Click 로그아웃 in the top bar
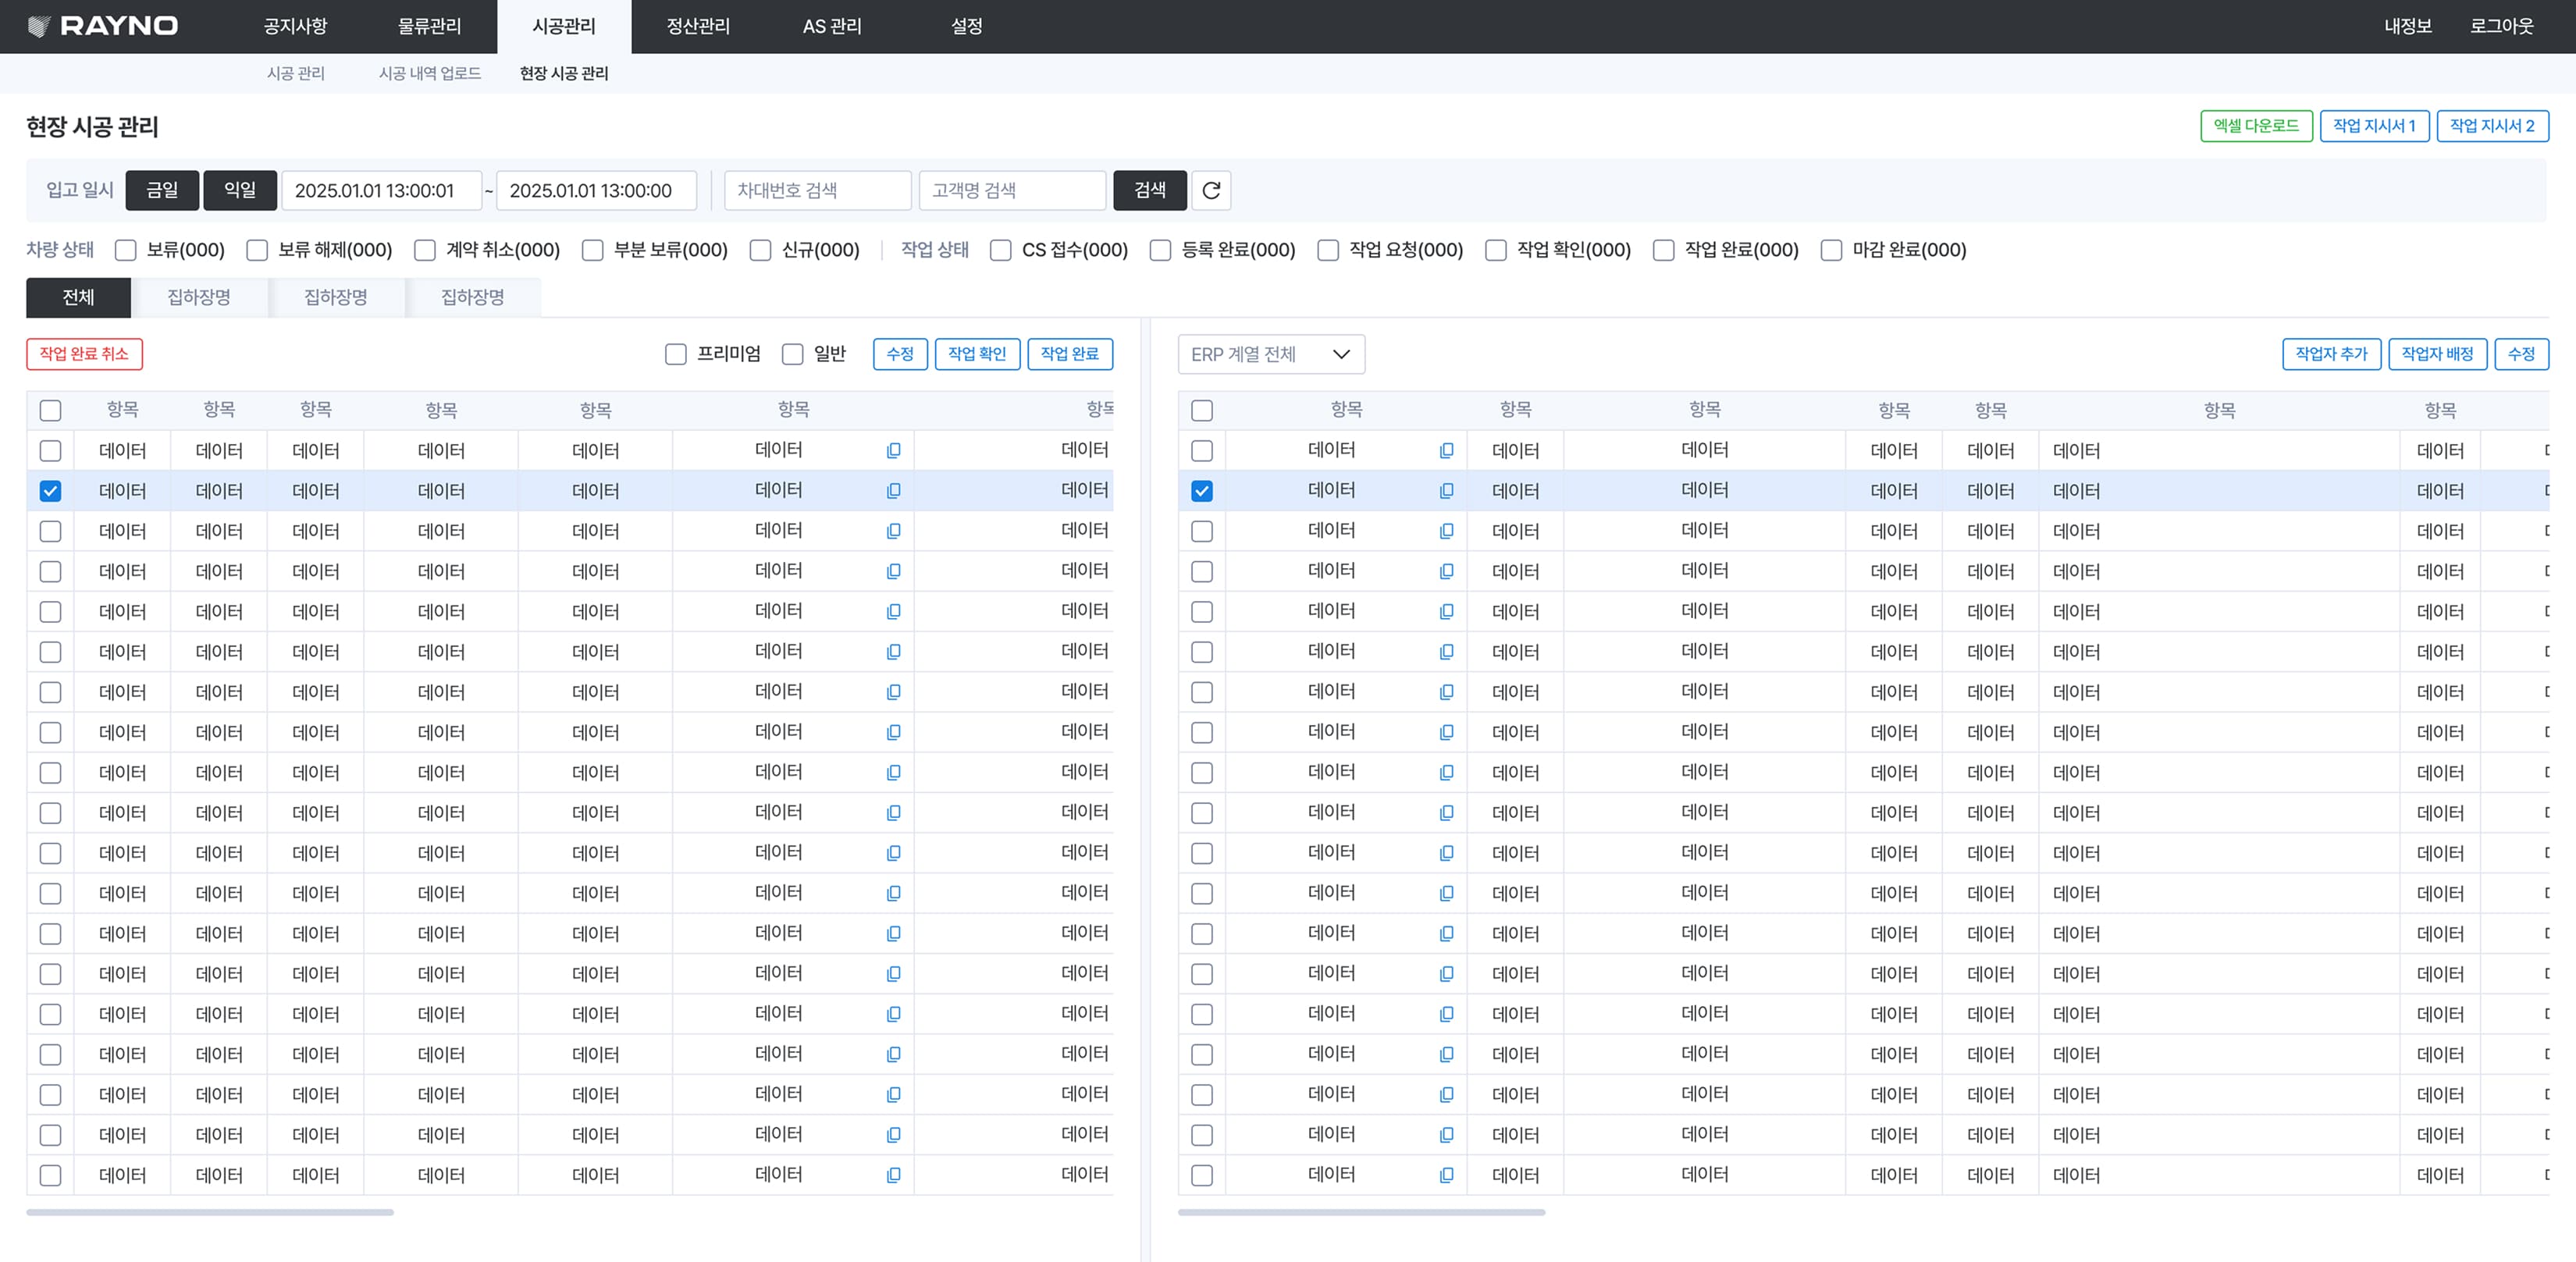This screenshot has height=1262, width=2576. (2501, 27)
